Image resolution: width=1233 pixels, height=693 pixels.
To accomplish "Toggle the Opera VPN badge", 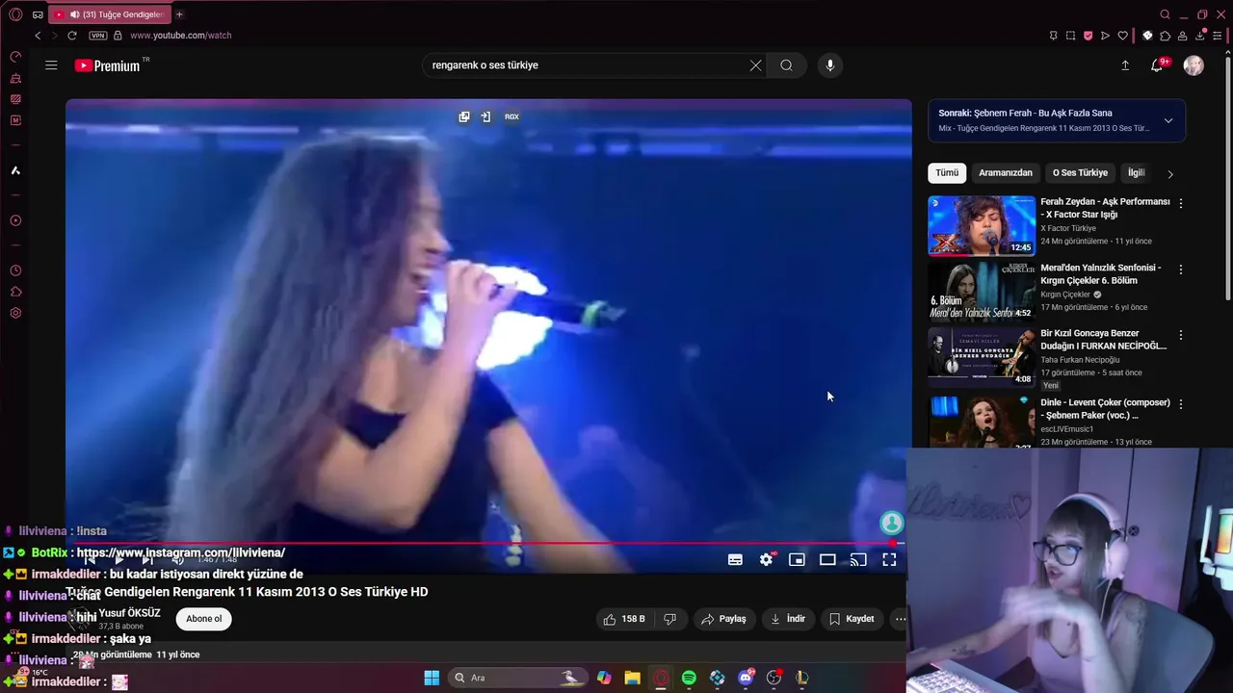I will pos(97,36).
